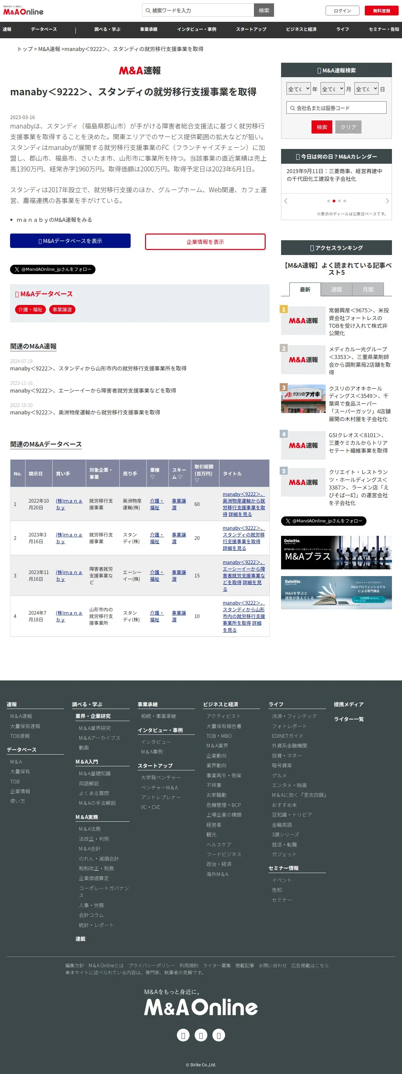Screen dimensions: 402x1074
Task: Click the blue M&Aデータベースを表示 button
Action: pyautogui.click(x=70, y=241)
